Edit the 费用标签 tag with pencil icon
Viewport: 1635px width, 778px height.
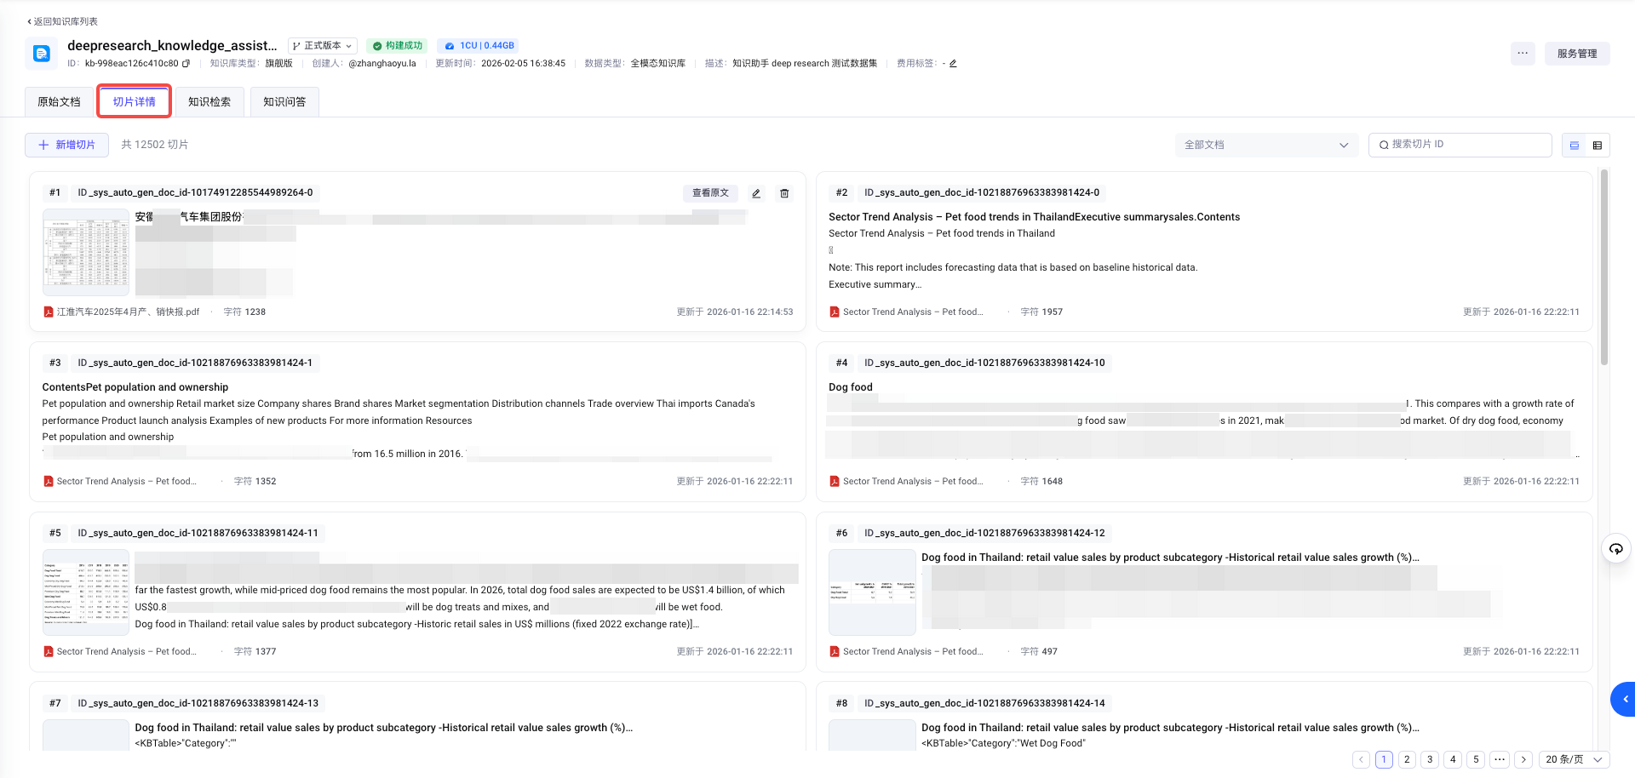point(953,64)
